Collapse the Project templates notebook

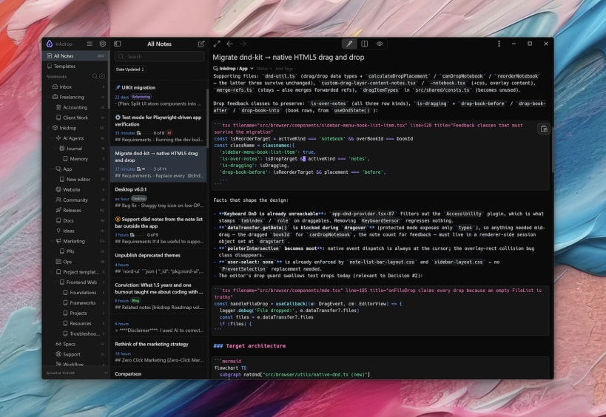coord(53,272)
